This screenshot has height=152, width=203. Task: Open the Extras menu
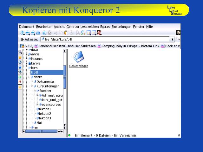pos(105,27)
